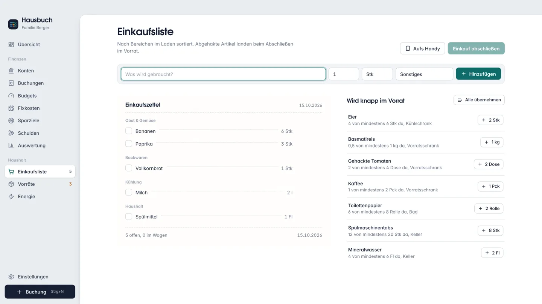Add 2 Fl Mineralwasser to list
Screen dimensions: 542x304
[x=492, y=253]
